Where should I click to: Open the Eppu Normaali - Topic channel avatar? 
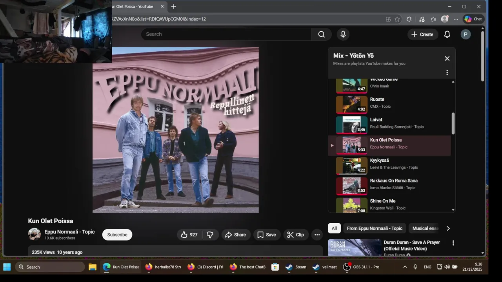35,234
